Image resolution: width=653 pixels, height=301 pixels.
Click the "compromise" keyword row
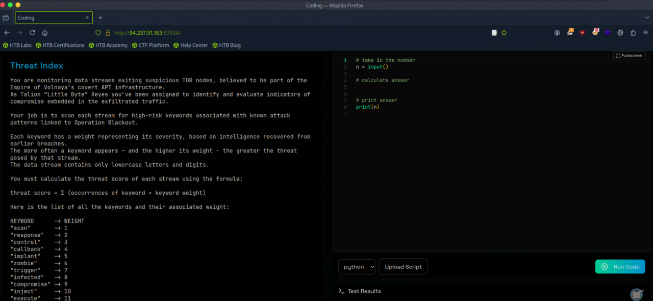click(x=39, y=285)
